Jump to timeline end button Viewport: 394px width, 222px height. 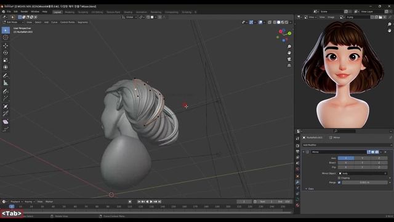pos(159,202)
